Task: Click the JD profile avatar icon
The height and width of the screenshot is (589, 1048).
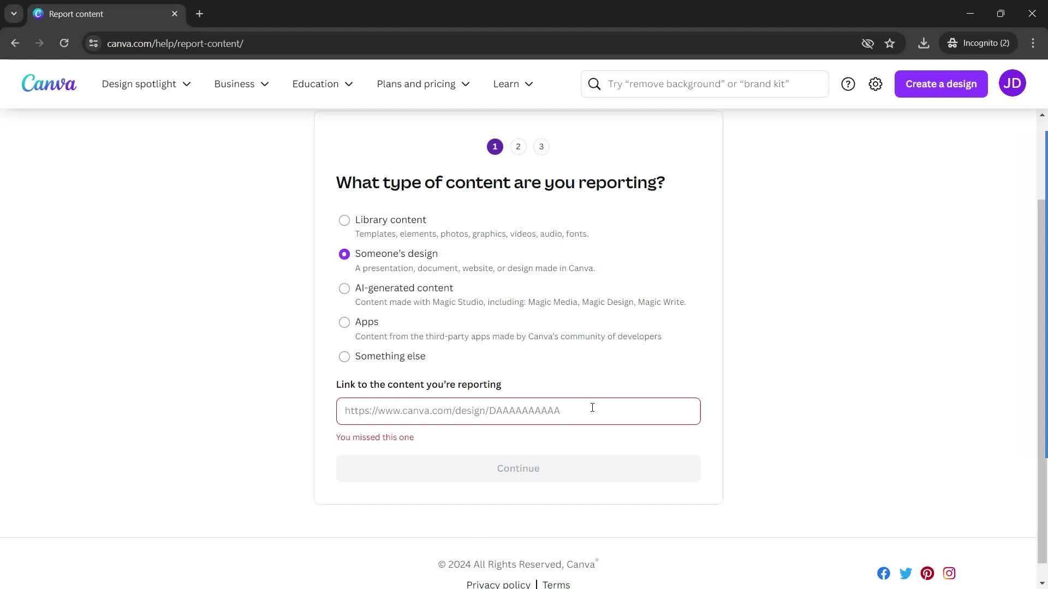Action: (1013, 83)
